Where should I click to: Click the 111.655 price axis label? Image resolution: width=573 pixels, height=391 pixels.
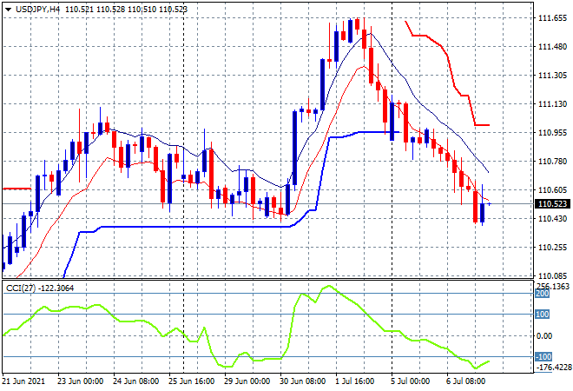tap(552, 18)
